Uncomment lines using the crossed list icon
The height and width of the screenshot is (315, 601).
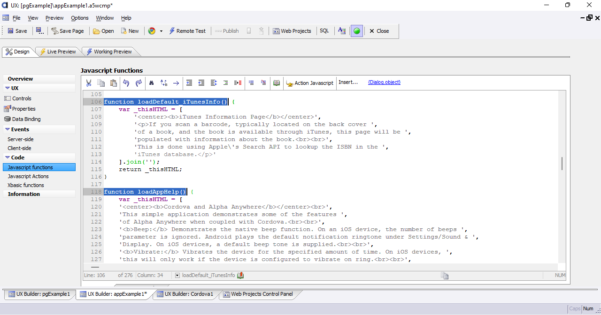263,83
